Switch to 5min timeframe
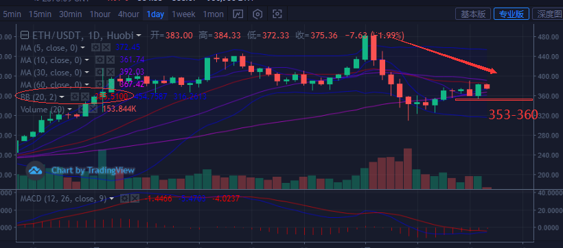Image resolution: width=563 pixels, height=248 pixels. coord(12,14)
